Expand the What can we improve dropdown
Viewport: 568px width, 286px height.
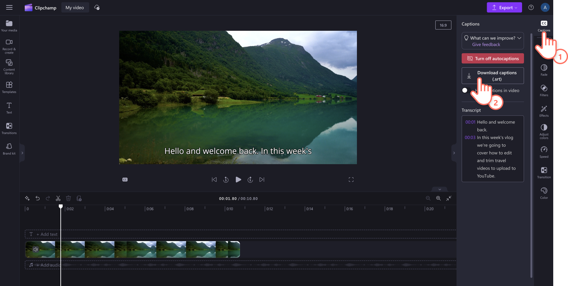point(519,38)
